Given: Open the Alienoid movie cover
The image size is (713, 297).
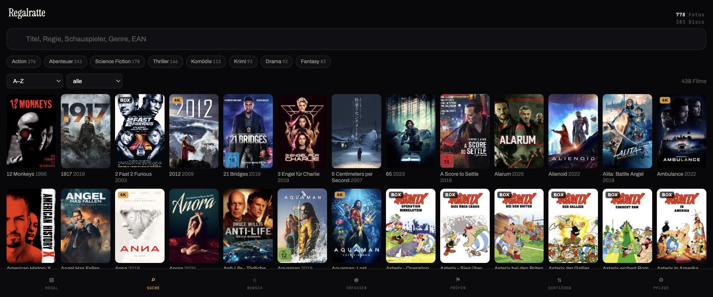Looking at the screenshot, I should [573, 131].
